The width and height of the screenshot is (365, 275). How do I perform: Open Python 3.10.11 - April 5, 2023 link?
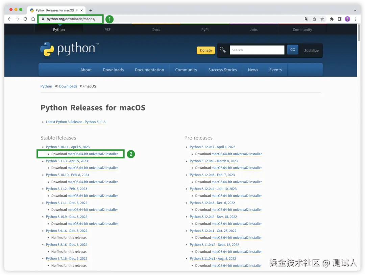pyautogui.click(x=68, y=147)
